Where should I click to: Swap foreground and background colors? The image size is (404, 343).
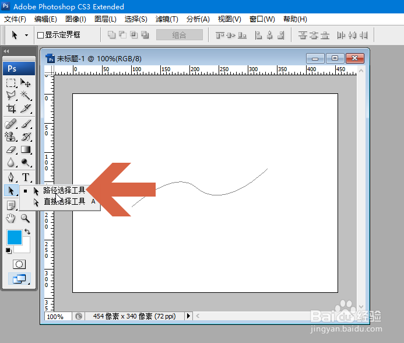coord(27,232)
